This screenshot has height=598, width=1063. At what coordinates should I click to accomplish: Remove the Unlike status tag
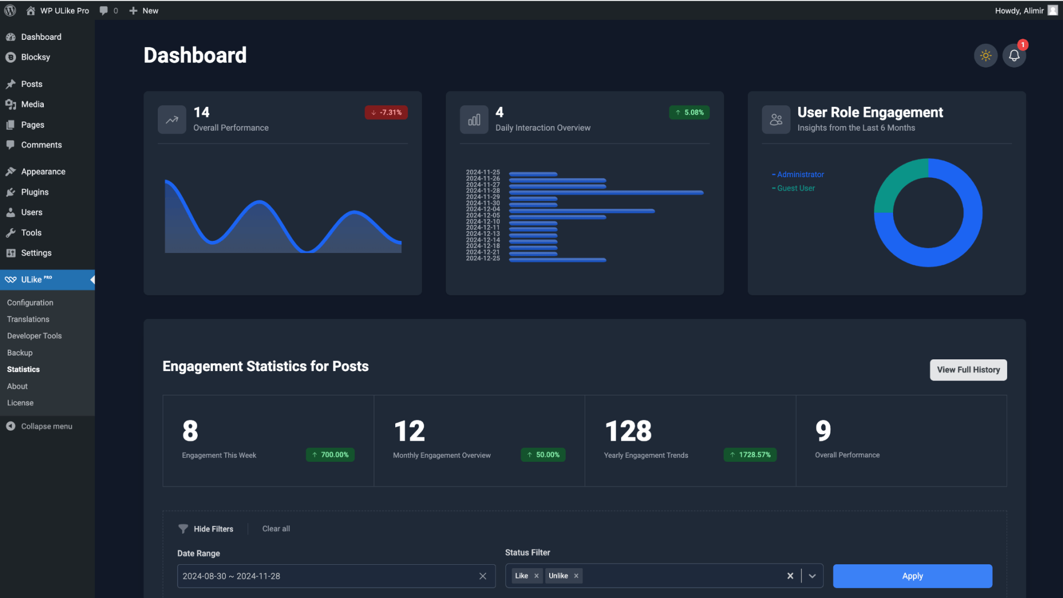576,576
